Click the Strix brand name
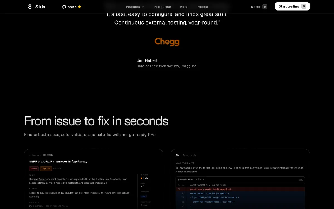334x209 pixels. pos(40,7)
